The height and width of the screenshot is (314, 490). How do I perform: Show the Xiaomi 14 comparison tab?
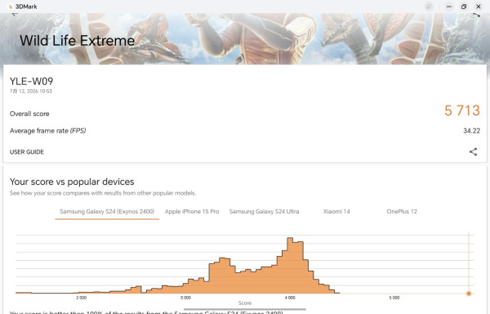tap(336, 212)
